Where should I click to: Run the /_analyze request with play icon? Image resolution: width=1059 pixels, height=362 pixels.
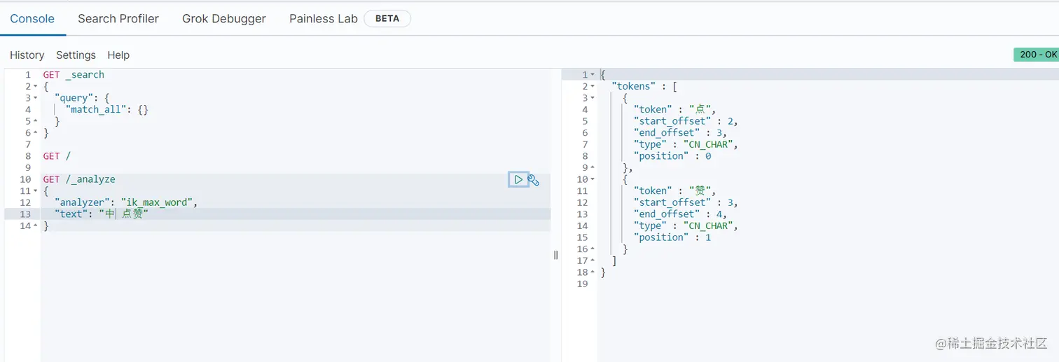pos(518,180)
